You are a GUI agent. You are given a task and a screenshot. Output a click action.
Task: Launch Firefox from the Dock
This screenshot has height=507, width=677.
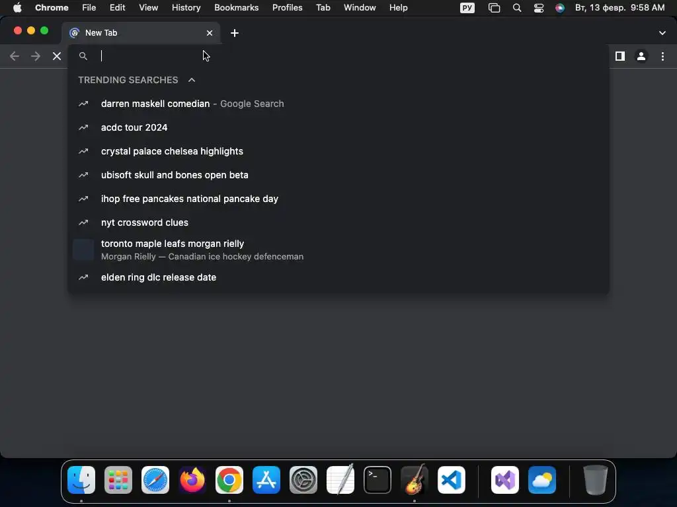click(192, 480)
